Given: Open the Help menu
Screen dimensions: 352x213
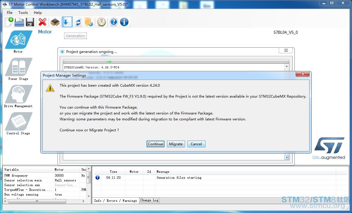Looking at the screenshot, I should point(38,12).
